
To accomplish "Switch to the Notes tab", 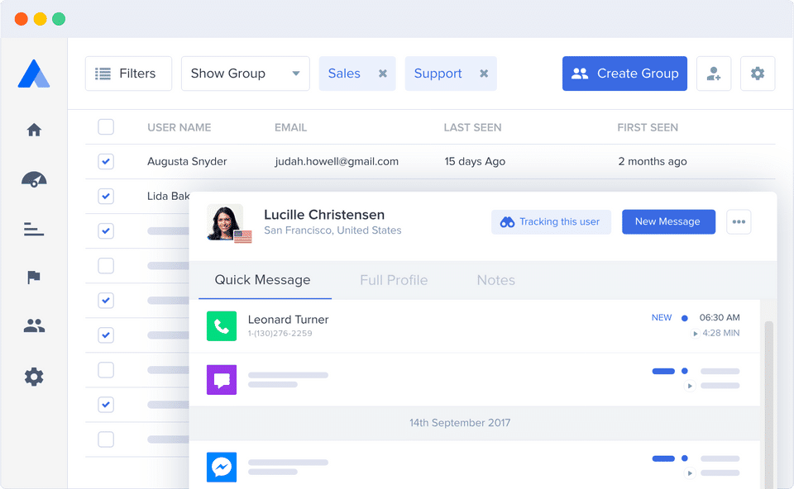I will coord(495,280).
